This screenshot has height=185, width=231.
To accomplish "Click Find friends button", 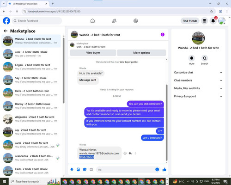I will [190, 21].
